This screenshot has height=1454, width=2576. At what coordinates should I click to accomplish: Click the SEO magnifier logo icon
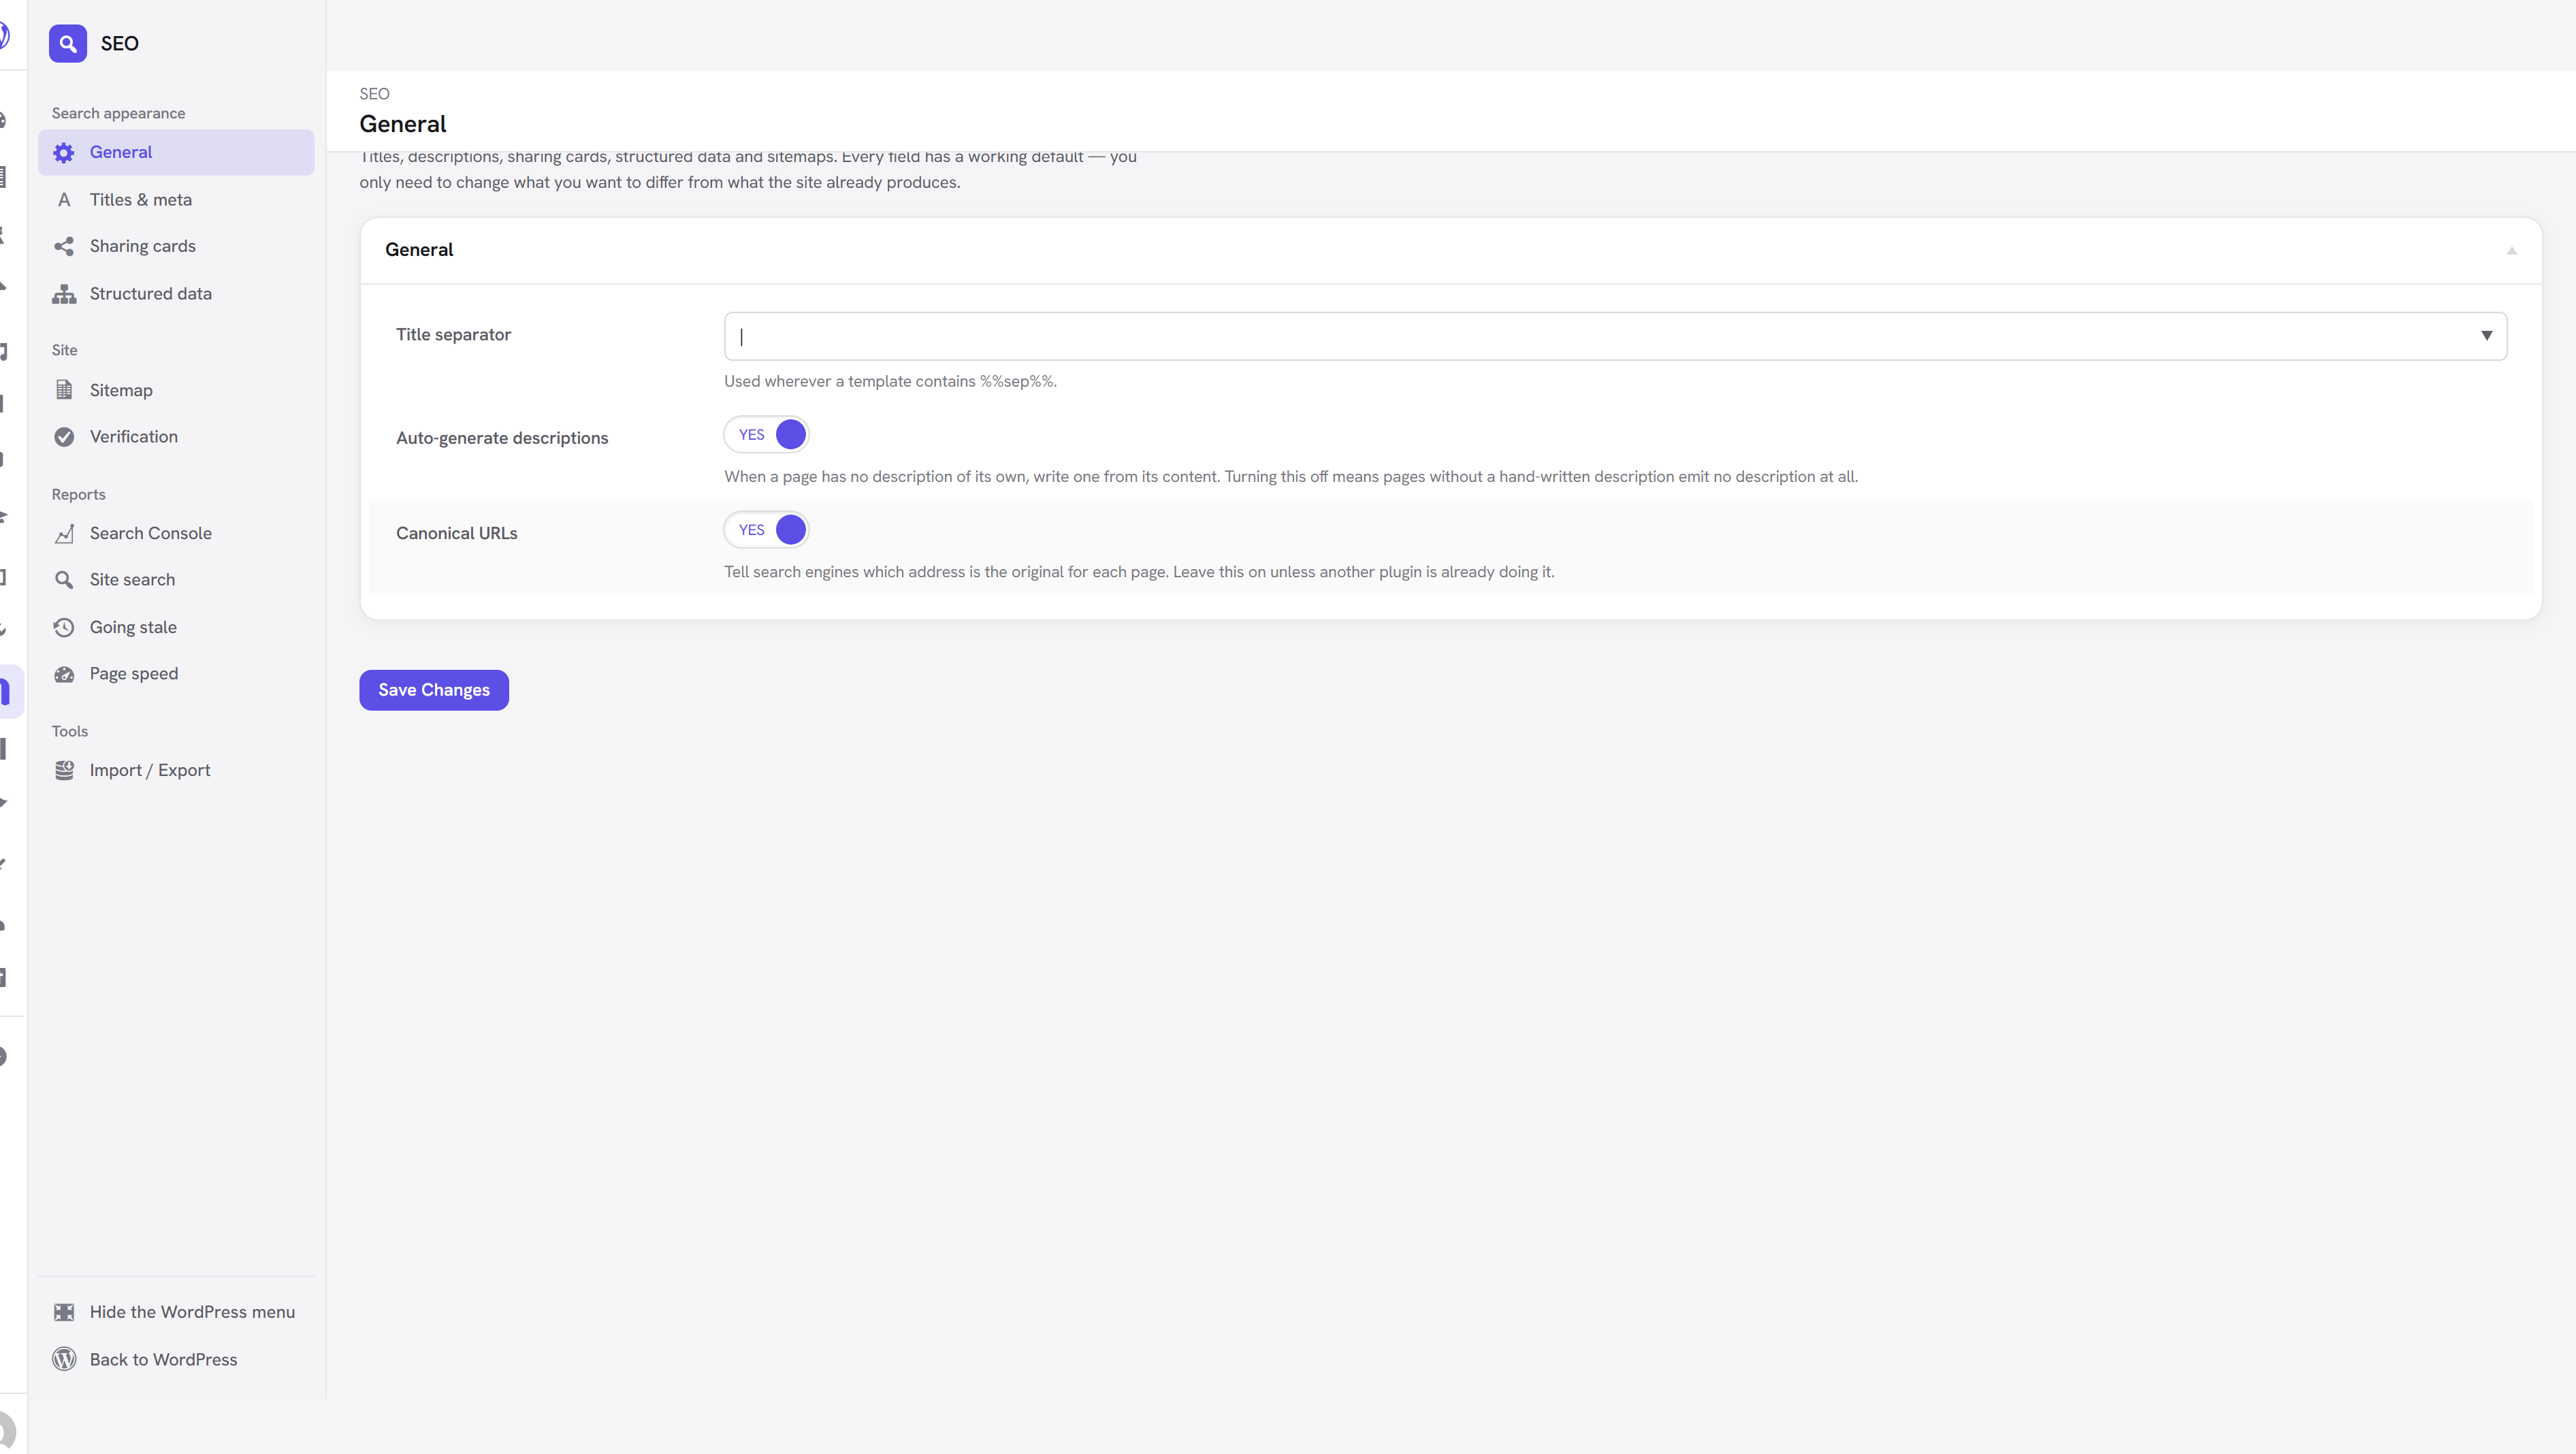click(67, 43)
